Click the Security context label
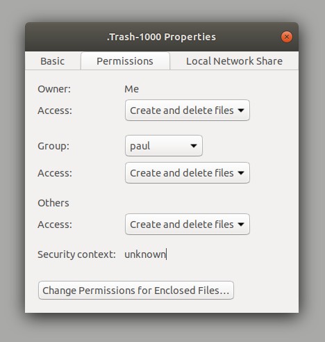325x342 pixels. coord(76,254)
